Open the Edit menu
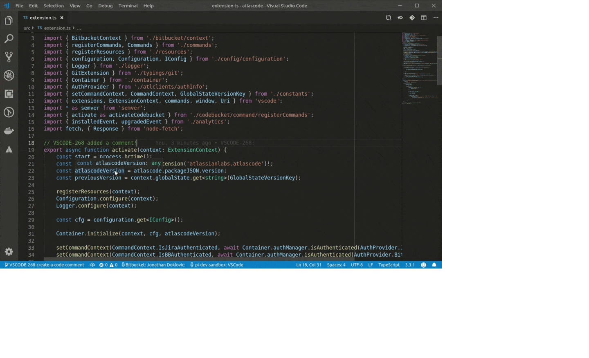This screenshot has height=358, width=589. click(x=33, y=6)
